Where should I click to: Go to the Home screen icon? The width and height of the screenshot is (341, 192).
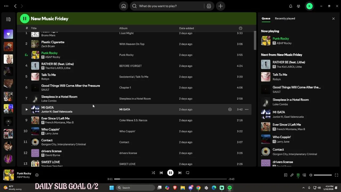[x=124, y=6]
